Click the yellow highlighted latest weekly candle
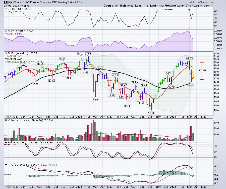 tap(193, 75)
